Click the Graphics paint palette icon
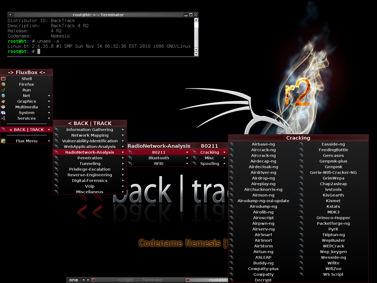This screenshot has height=283, width=377. pyautogui.click(x=3, y=101)
